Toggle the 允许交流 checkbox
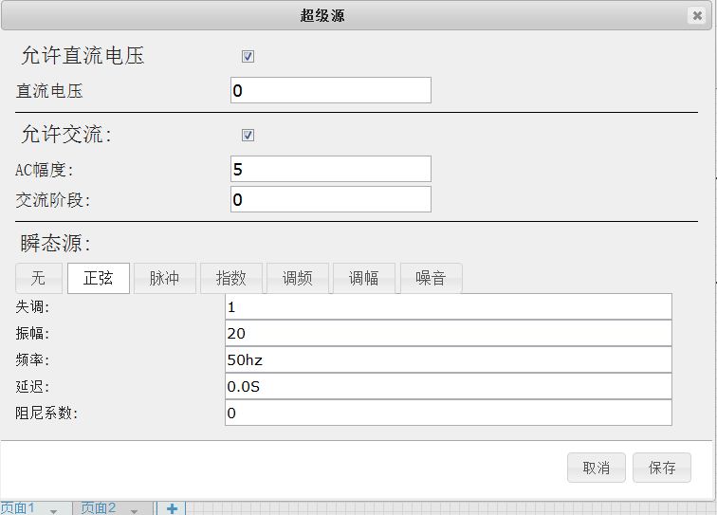 [248, 135]
